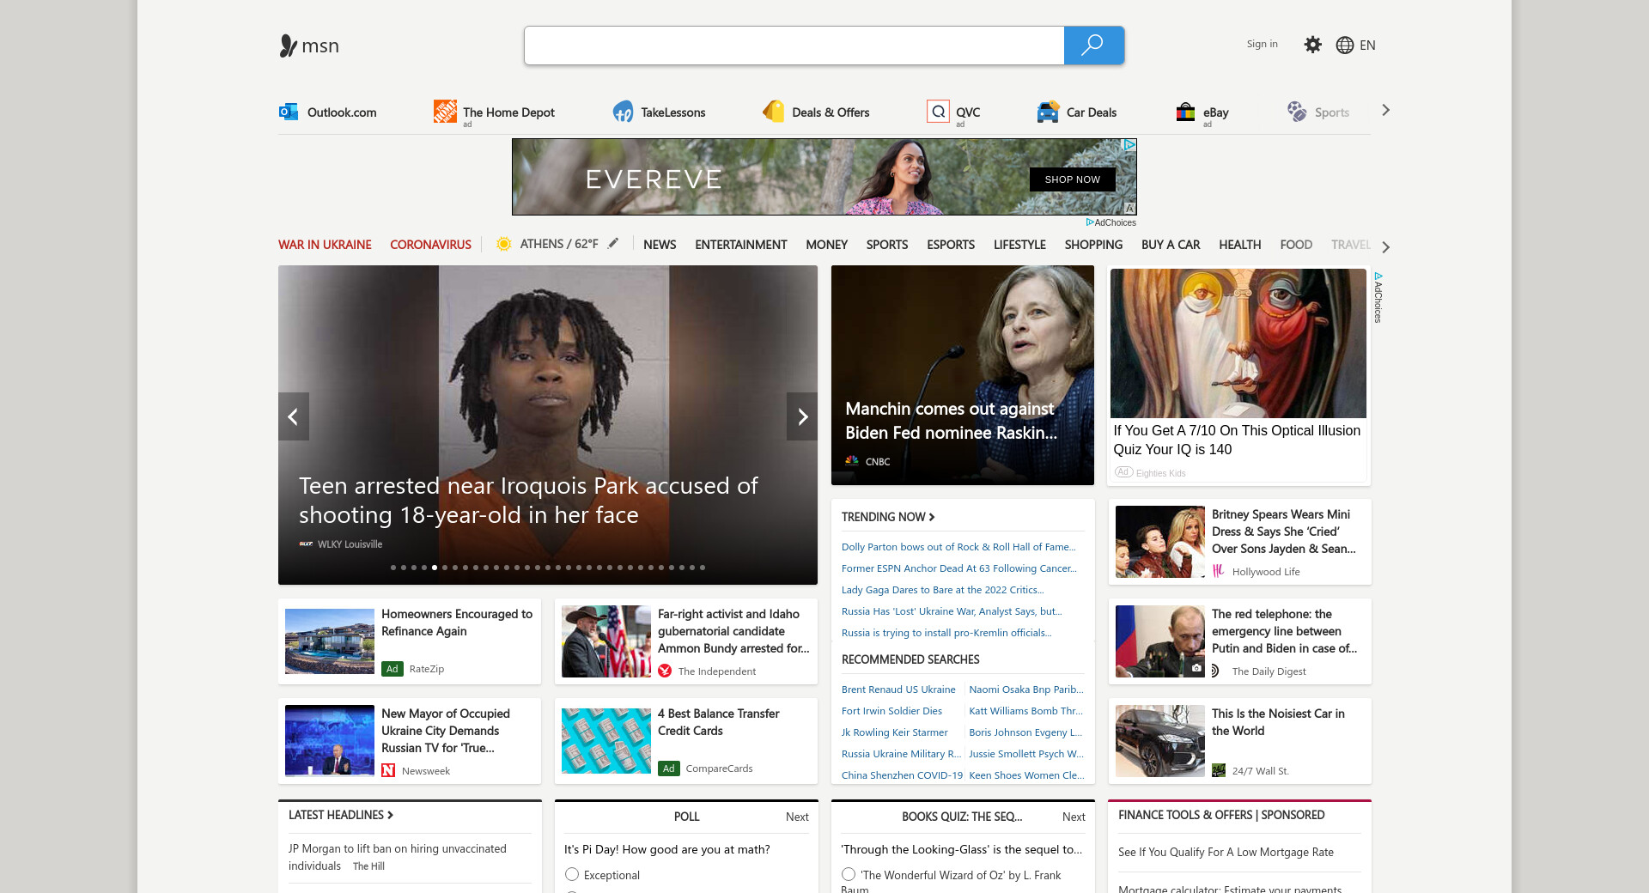Viewport: 1649px width, 893px height.
Task: Click the Car Deals shortcut icon
Action: click(1048, 112)
